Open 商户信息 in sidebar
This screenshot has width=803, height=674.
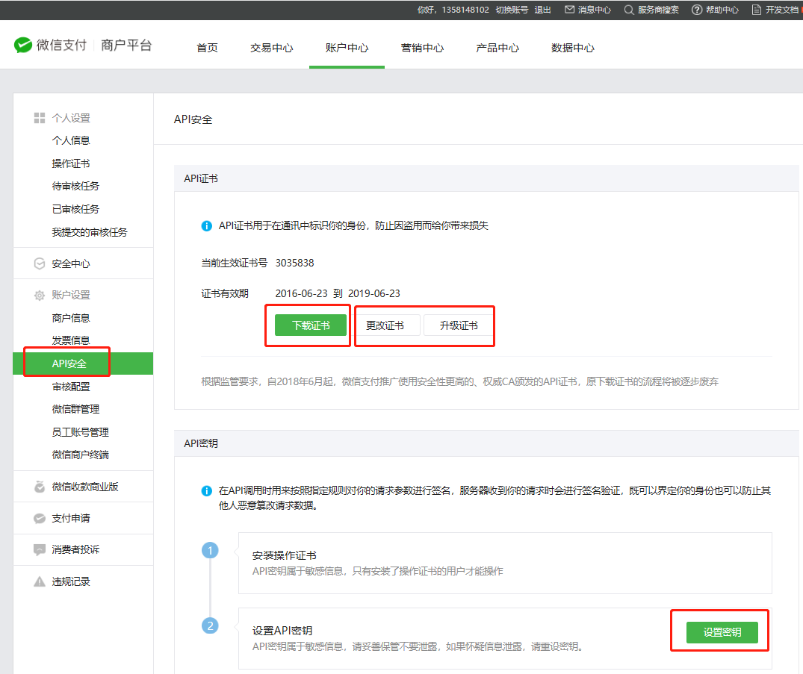tap(71, 318)
